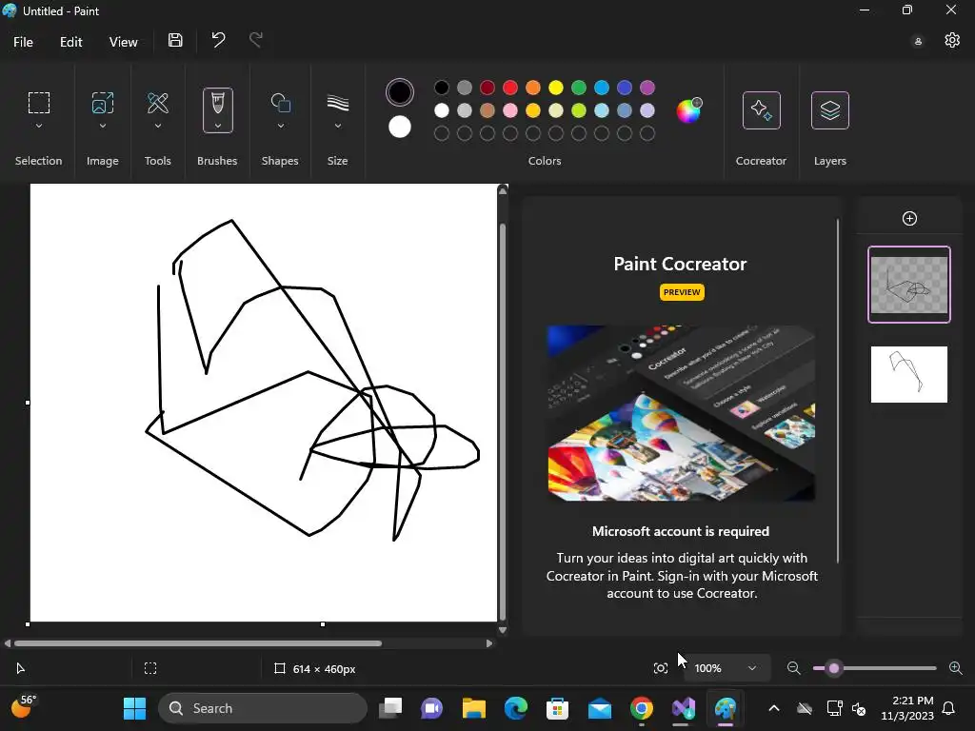Click the PREVIEW badge in Cocreator

click(x=682, y=292)
